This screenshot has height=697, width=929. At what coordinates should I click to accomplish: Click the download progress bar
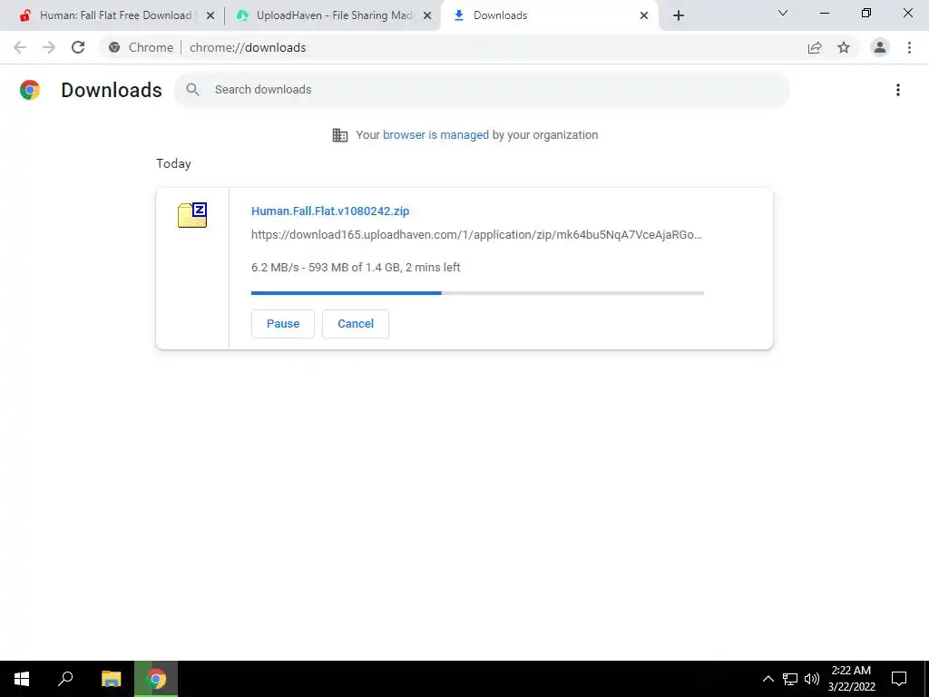tap(477, 293)
